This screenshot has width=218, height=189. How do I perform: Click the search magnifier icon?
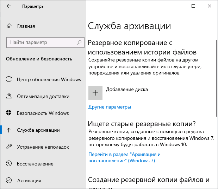click(79, 42)
